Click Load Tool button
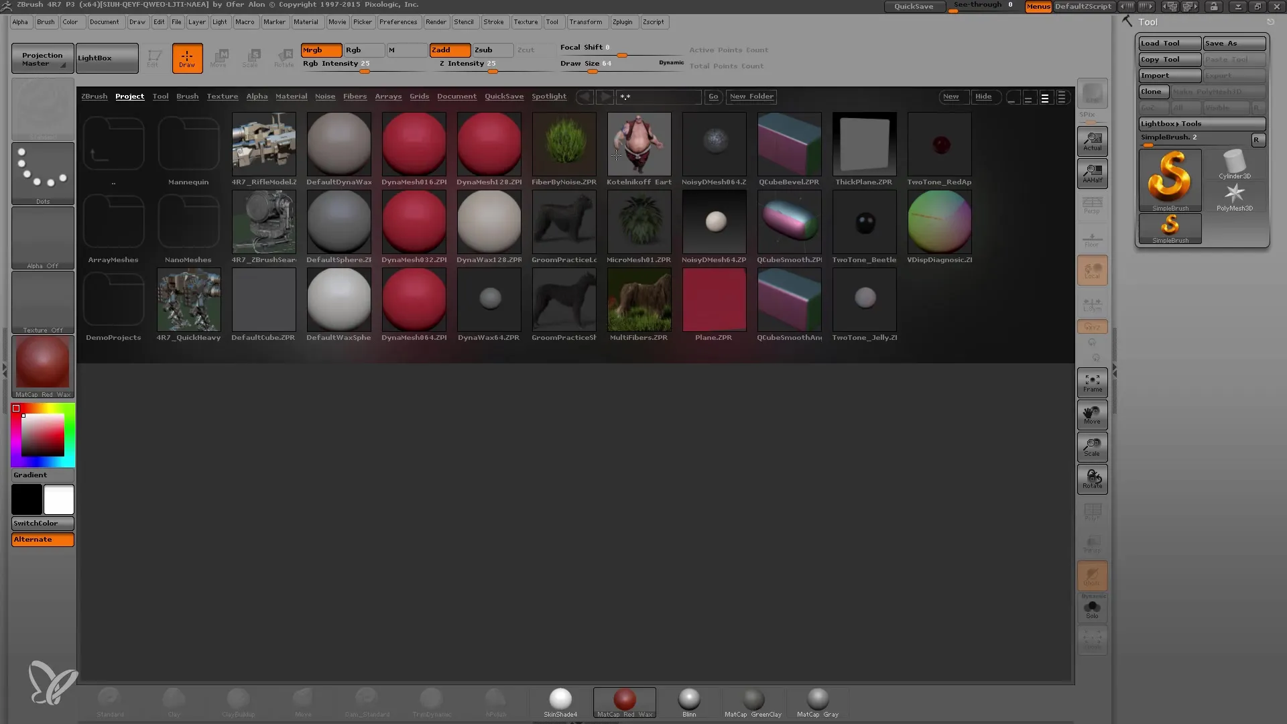Image resolution: width=1287 pixels, height=724 pixels. (x=1170, y=43)
